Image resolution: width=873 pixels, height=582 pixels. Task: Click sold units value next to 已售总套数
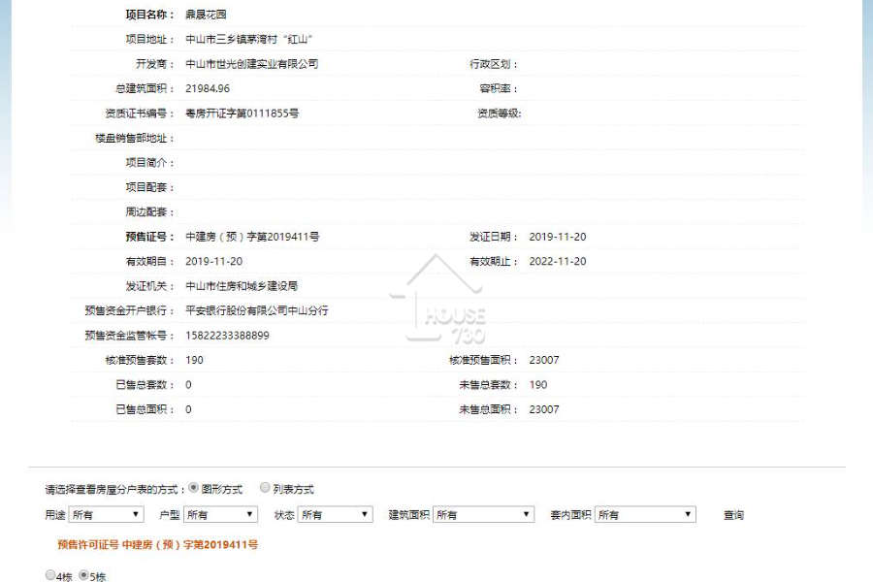click(x=188, y=385)
